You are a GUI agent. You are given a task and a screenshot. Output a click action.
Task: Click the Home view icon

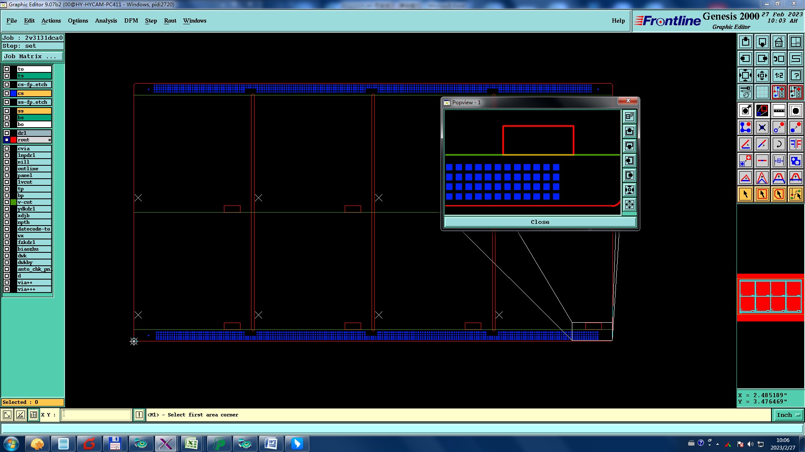tap(779, 42)
